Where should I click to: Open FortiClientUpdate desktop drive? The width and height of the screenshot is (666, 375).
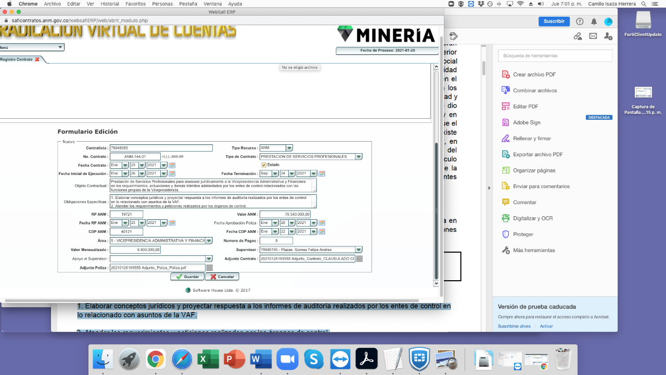(x=643, y=24)
